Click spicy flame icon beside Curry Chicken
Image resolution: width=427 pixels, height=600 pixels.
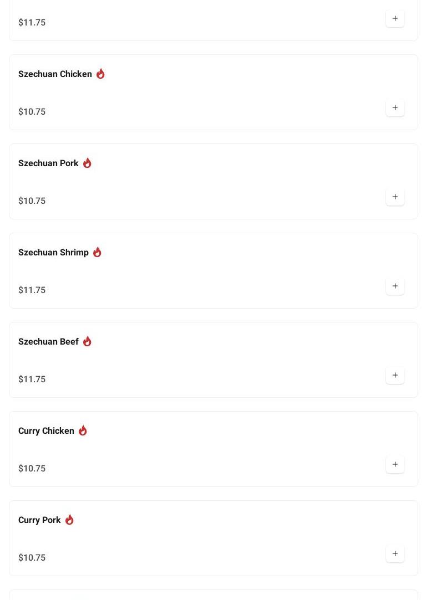pos(83,430)
